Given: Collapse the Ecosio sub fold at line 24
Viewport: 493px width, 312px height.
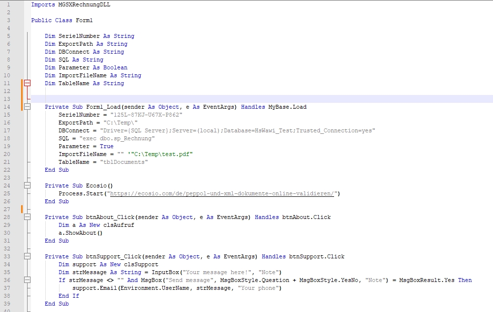Looking at the screenshot, I should 28,186.
